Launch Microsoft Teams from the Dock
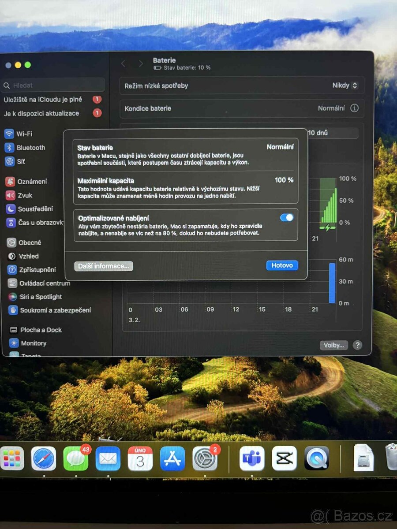 (x=252, y=459)
